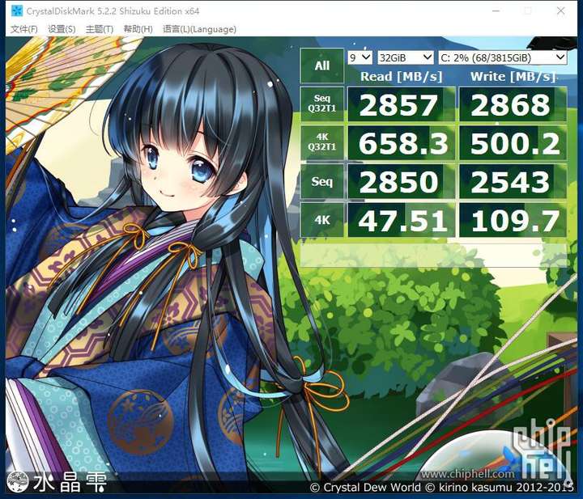The height and width of the screenshot is (499, 583).
Task: Open the 主题(T) menu
Action: pyautogui.click(x=100, y=29)
